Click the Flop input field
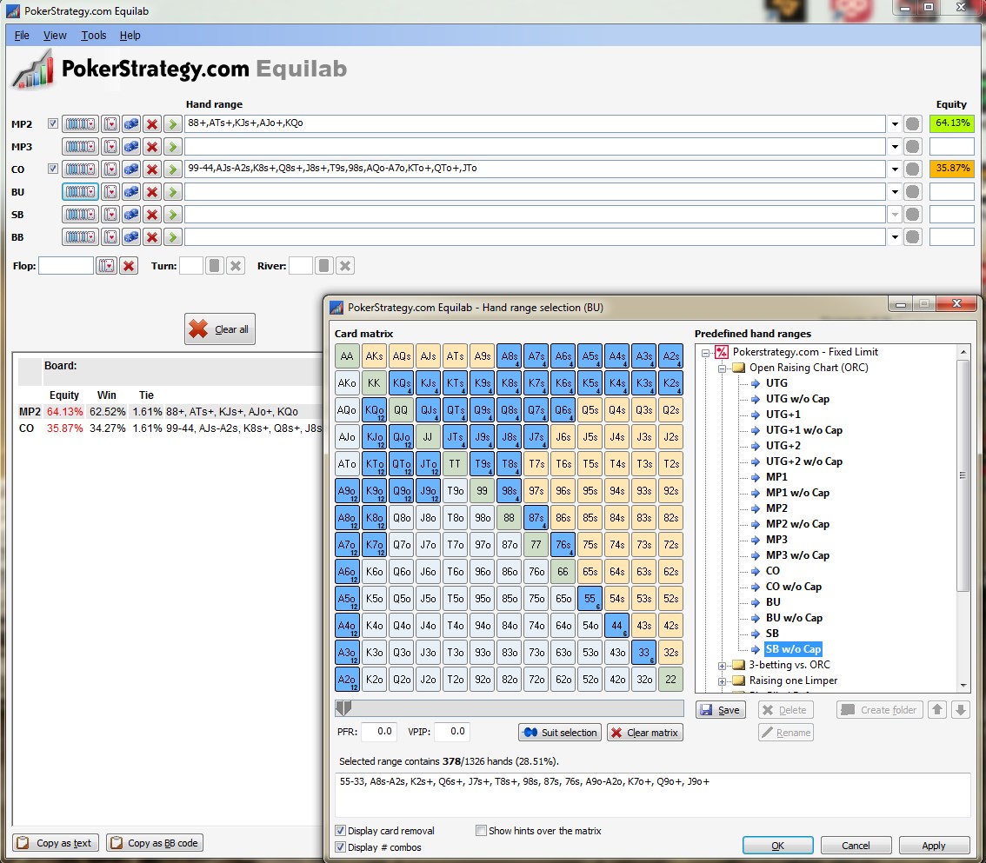Viewport: 986px width, 863px height. 66,266
